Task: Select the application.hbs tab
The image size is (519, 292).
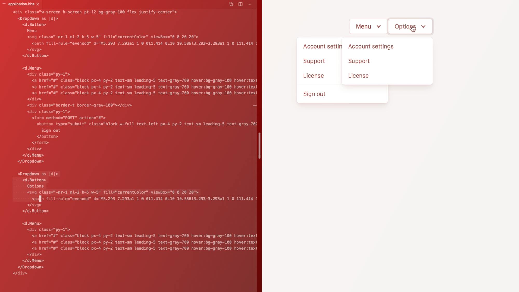Action: [x=21, y=4]
